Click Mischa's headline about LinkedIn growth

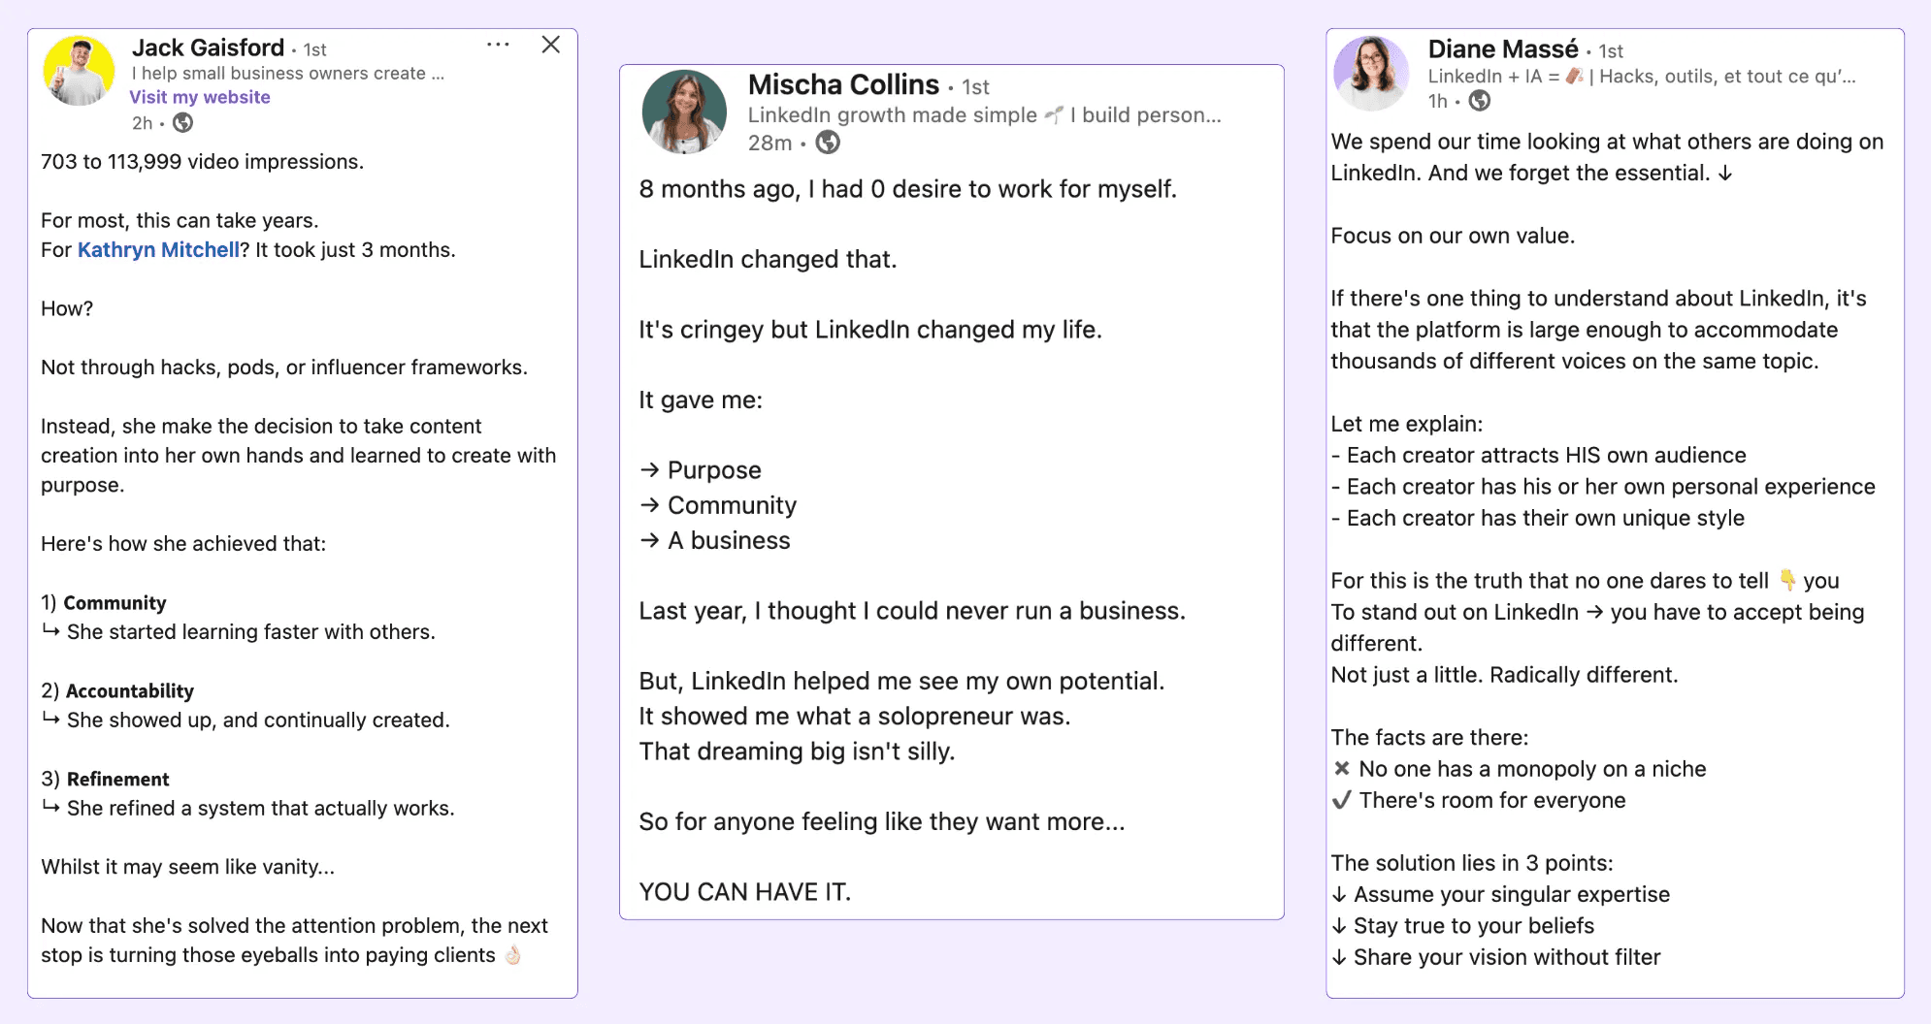[x=984, y=115]
